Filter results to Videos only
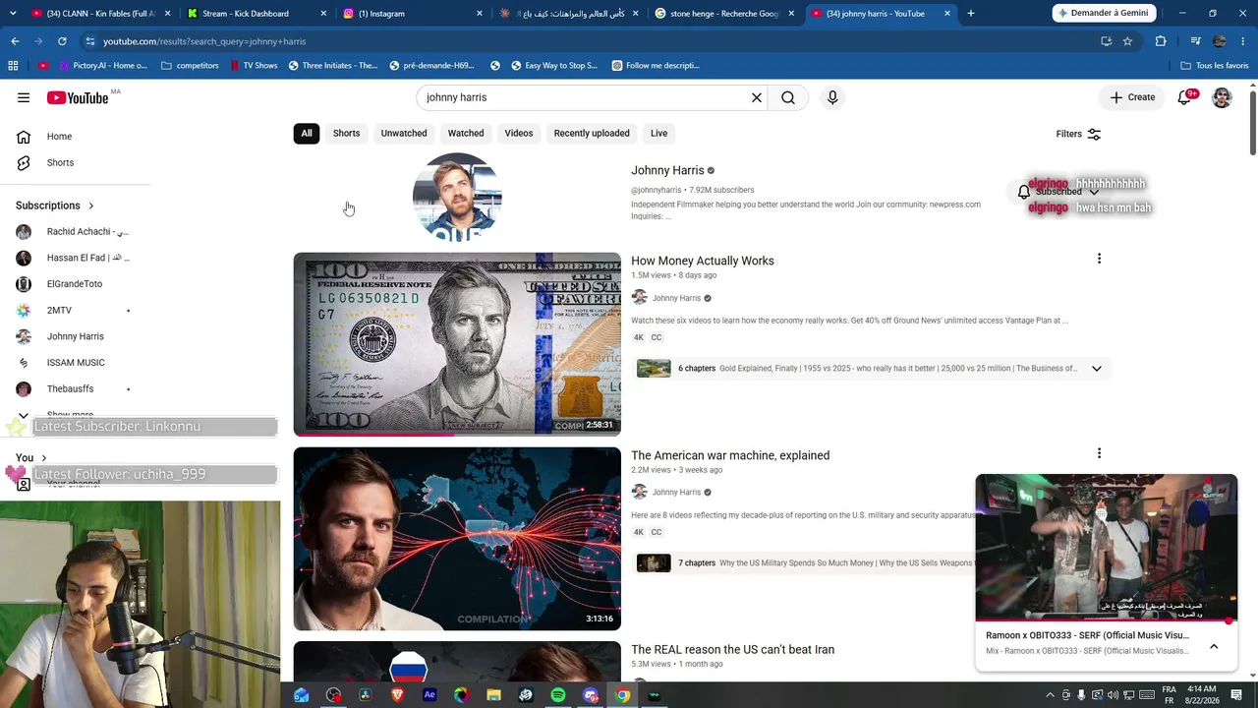Viewport: 1258px width, 708px height. pos(519,134)
